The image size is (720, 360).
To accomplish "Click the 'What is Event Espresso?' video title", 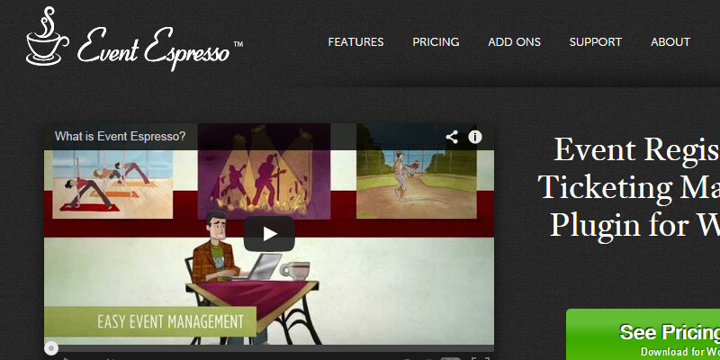I will 121,137.
